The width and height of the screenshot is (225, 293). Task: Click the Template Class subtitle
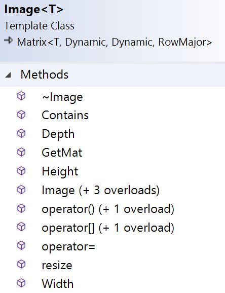39,26
